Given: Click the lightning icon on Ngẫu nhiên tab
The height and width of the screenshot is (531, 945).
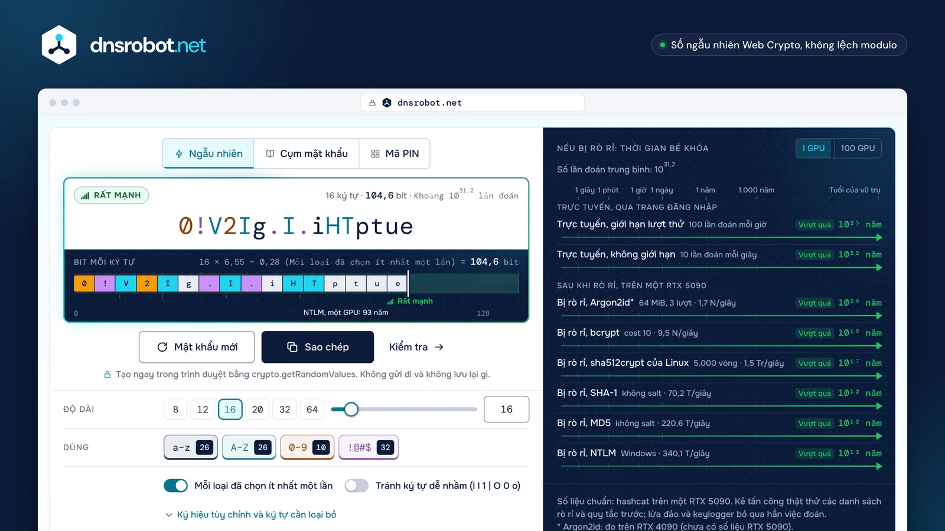Looking at the screenshot, I should tap(179, 153).
